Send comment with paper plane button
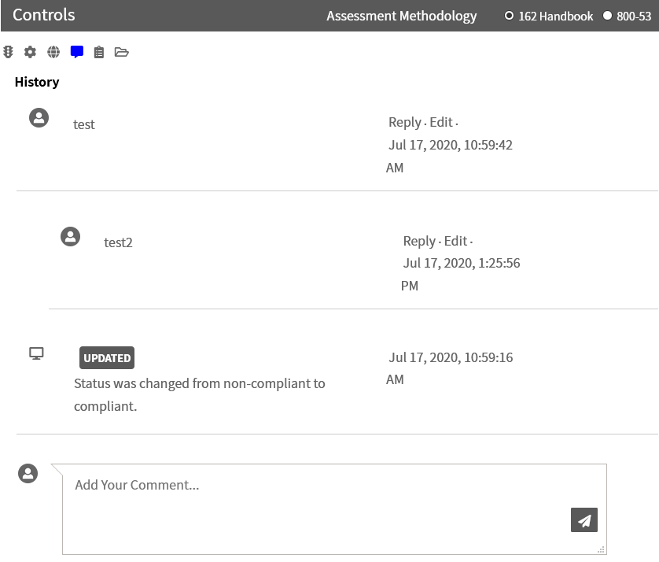Screen dimensions: 659x562 [584, 520]
